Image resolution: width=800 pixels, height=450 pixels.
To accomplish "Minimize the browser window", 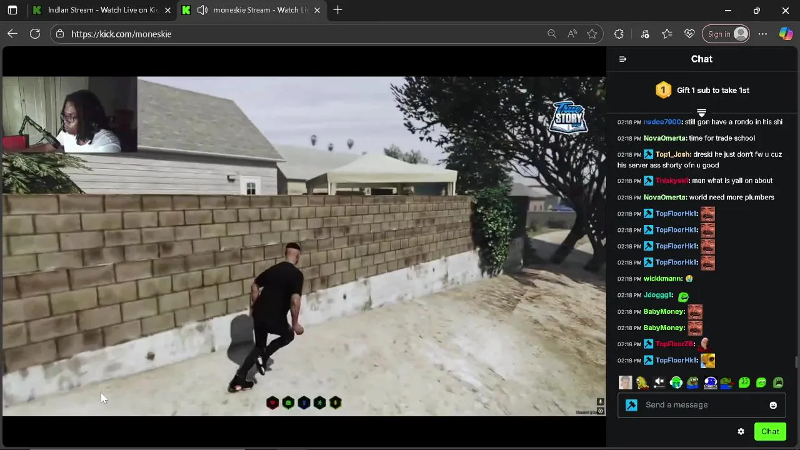I will [728, 10].
